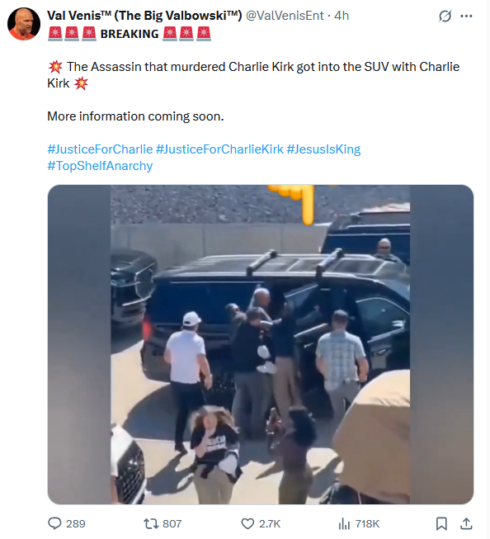Open the reply comment icon
Image resolution: width=490 pixels, height=539 pixels.
(54, 523)
